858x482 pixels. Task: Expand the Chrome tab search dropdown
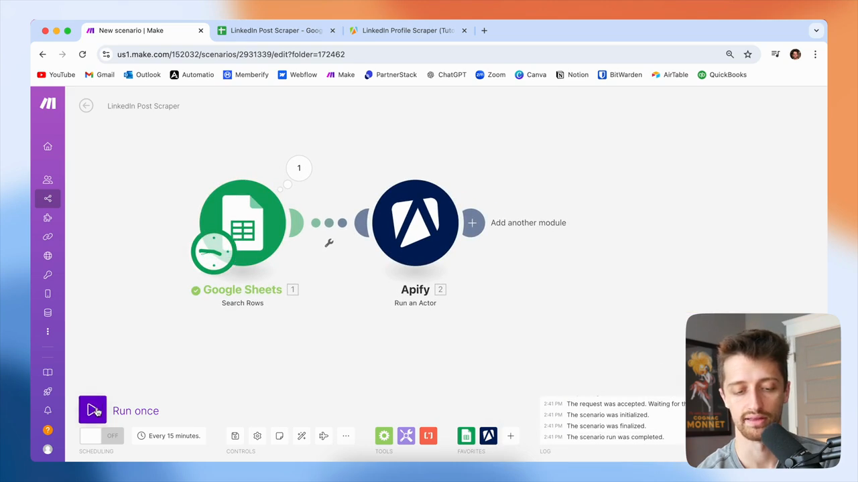816,30
